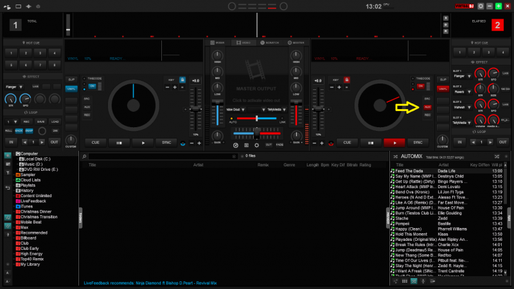Click the music note sidebar icon in browser
This screenshot has height=289, width=514.
pos(8,217)
